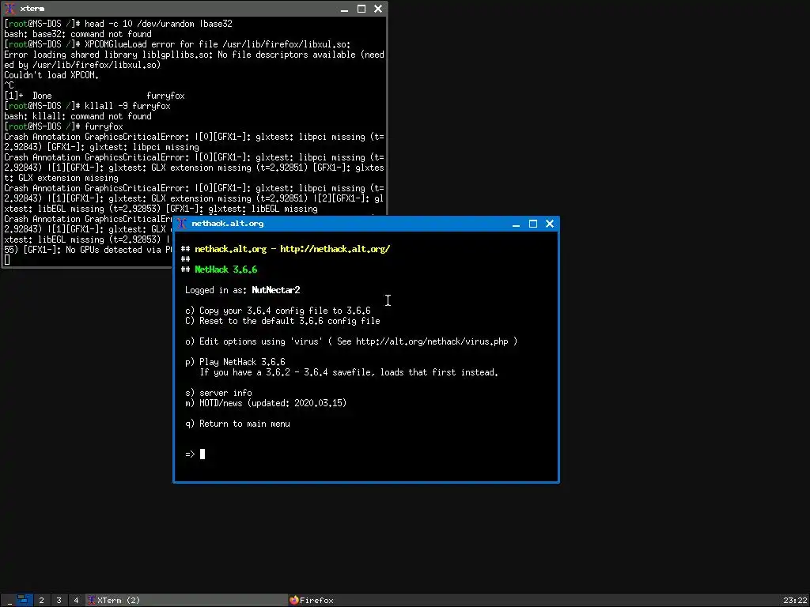
Task: Click 'bash: base32: command not found' line
Action: [x=78, y=34]
